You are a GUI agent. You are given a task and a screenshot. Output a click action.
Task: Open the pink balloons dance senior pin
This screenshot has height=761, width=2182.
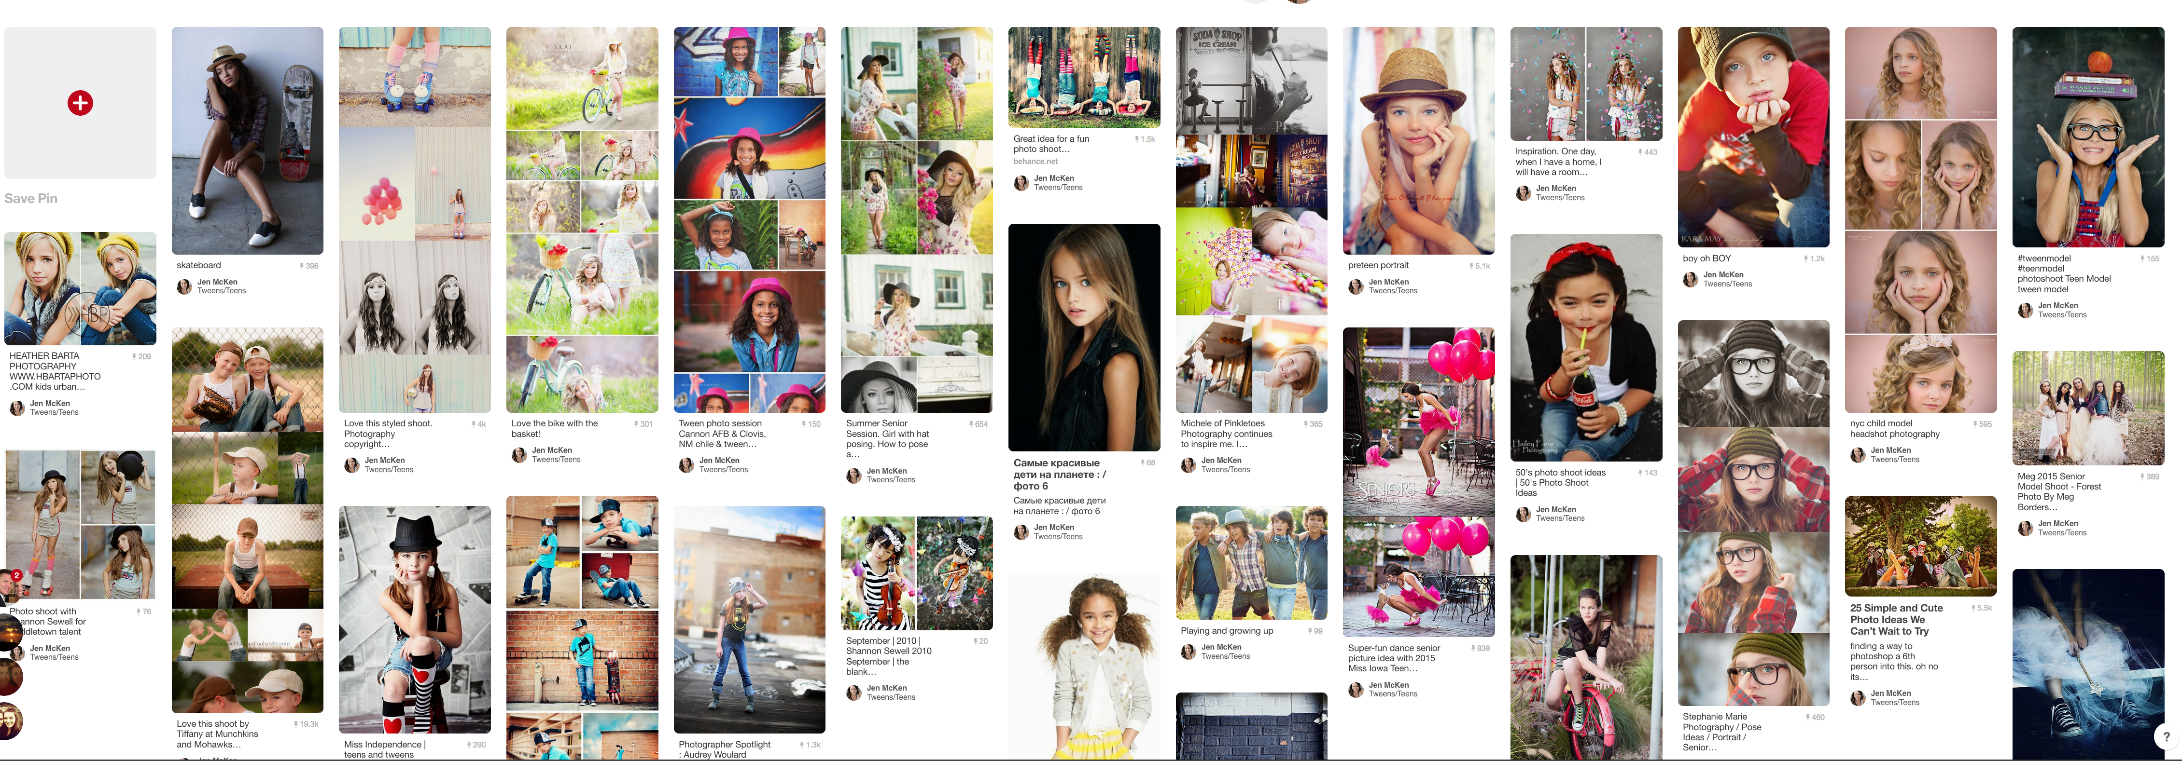point(1418,482)
